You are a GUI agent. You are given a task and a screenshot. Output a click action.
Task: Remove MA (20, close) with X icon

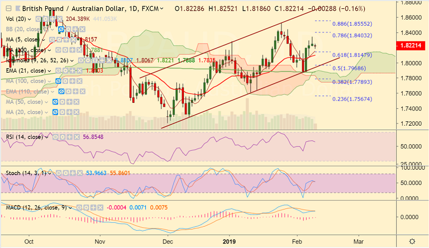[x=77, y=112]
